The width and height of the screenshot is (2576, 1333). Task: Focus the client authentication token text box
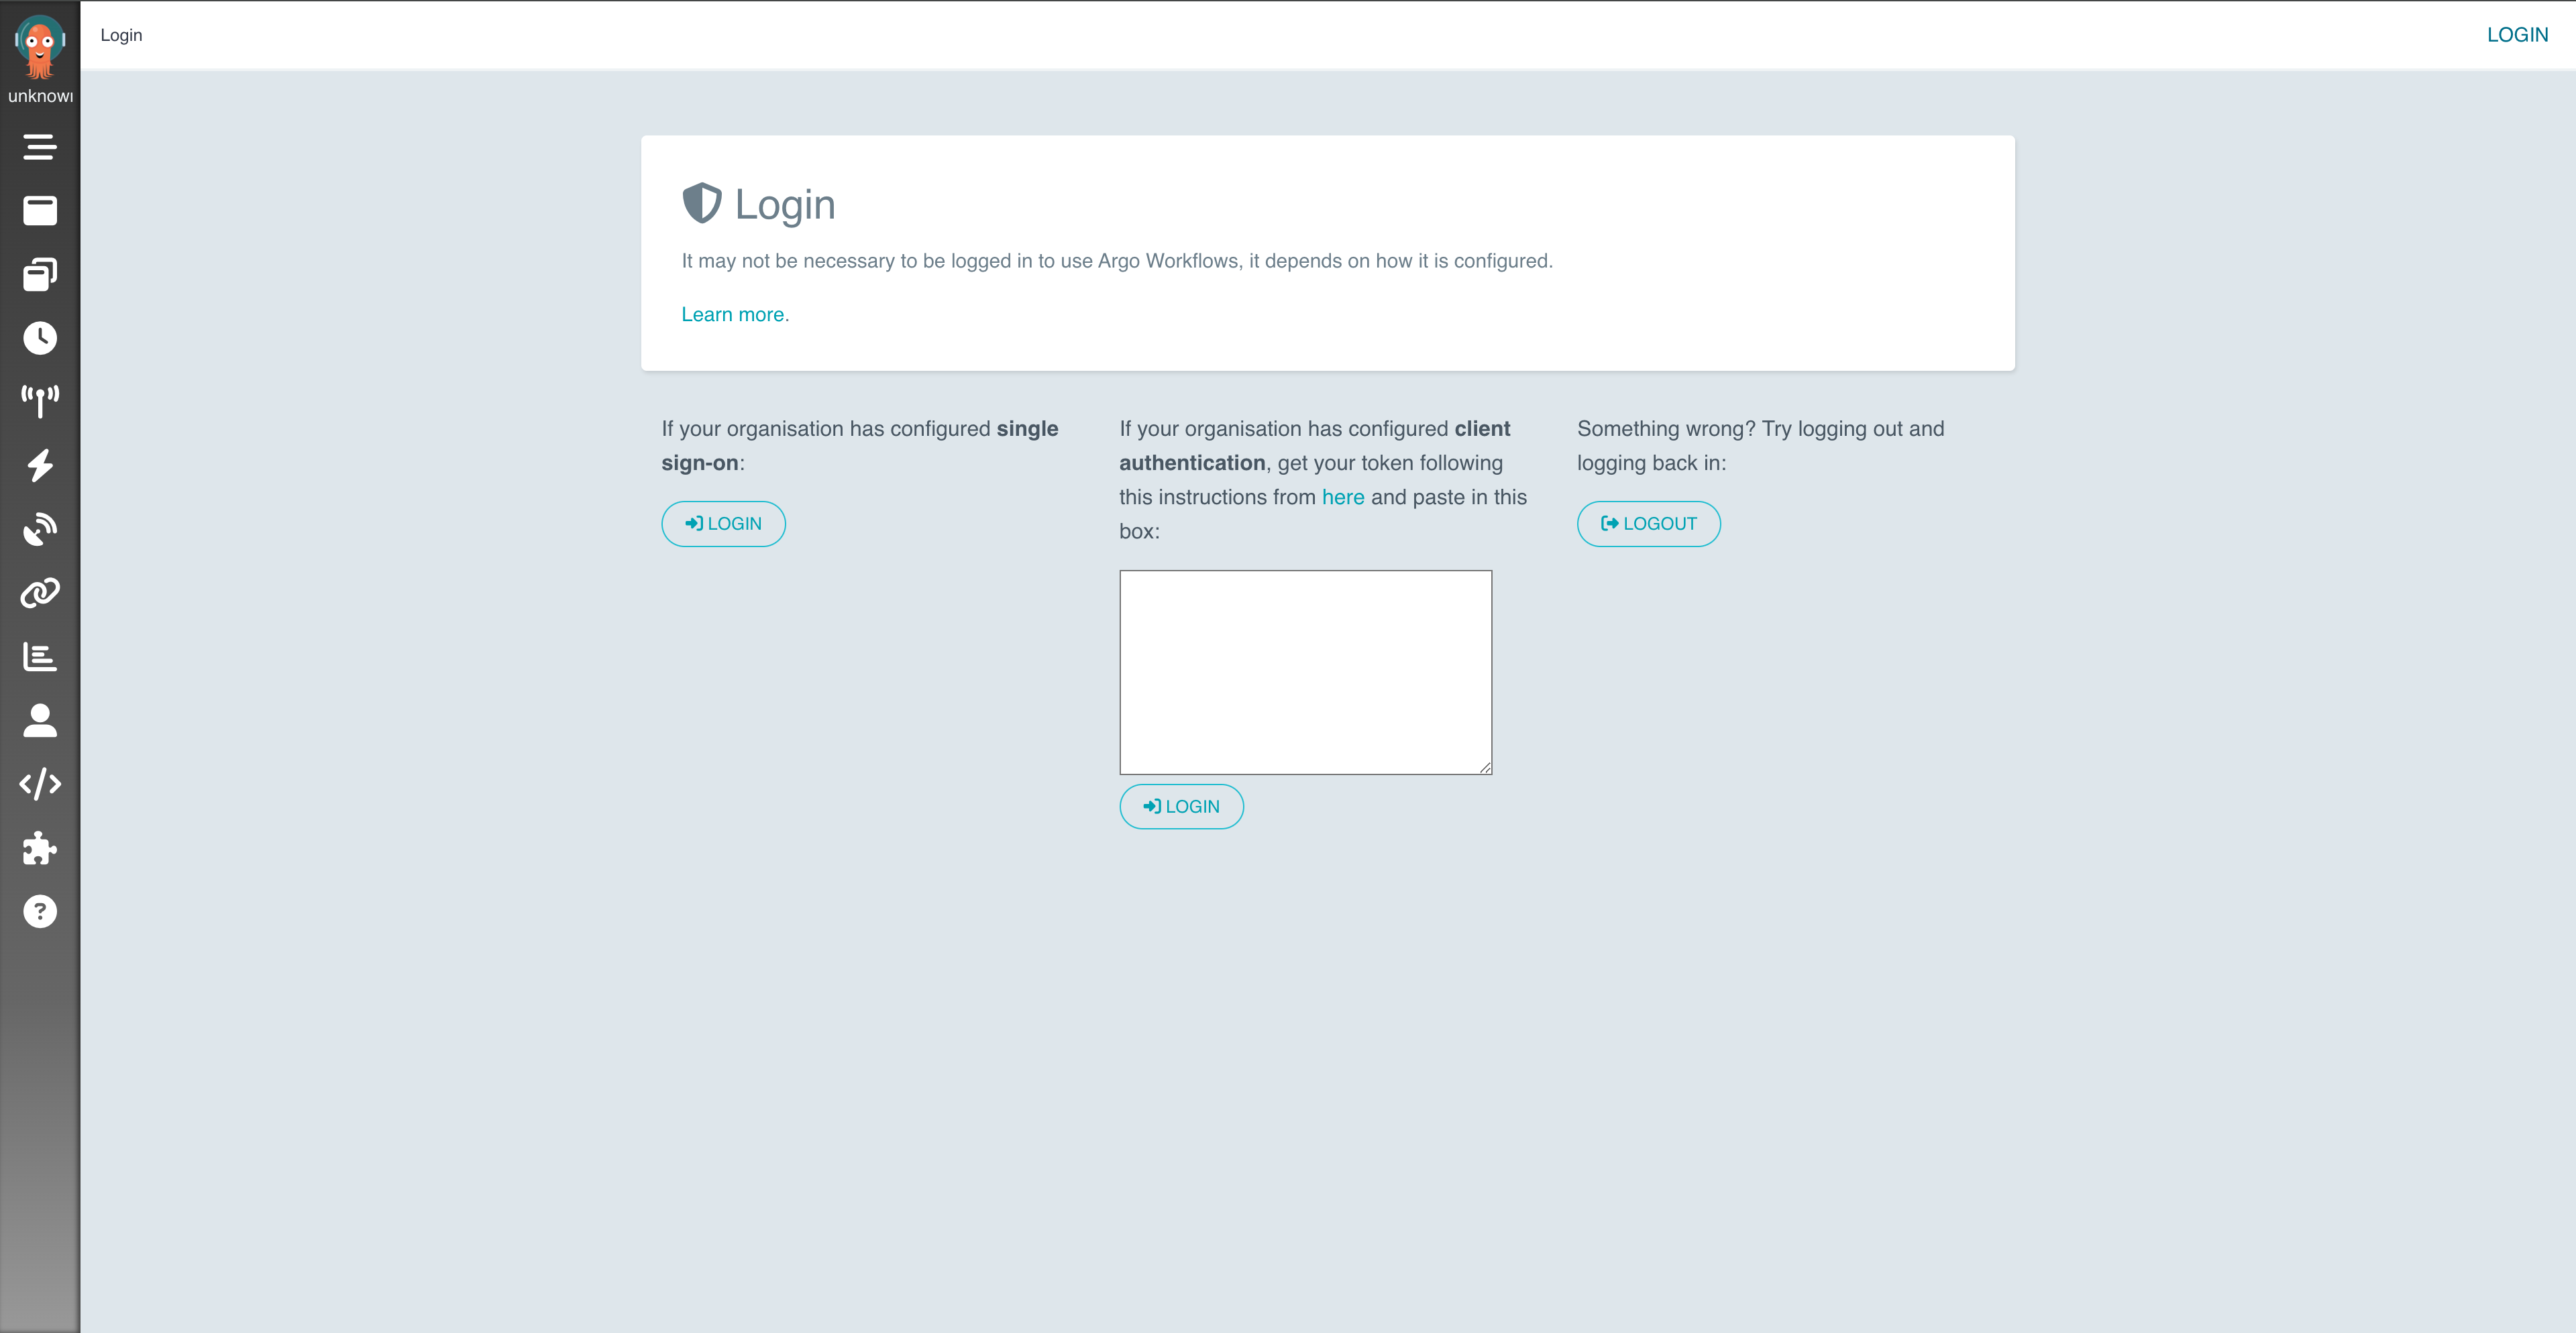click(1305, 673)
